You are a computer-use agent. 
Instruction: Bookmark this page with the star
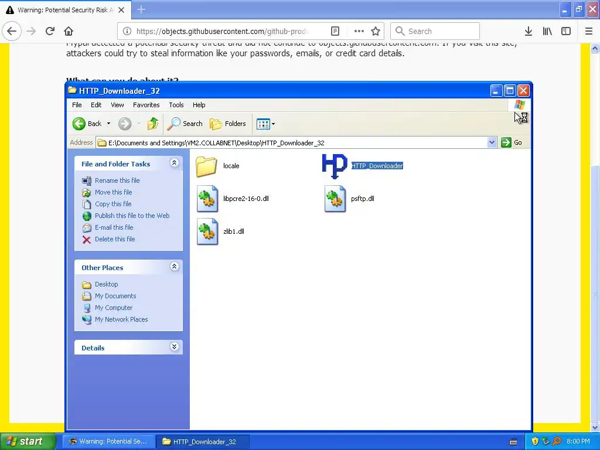tap(376, 31)
